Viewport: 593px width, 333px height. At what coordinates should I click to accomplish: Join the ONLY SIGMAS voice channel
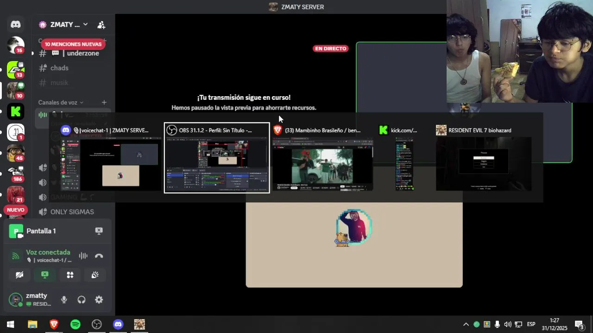(72, 212)
